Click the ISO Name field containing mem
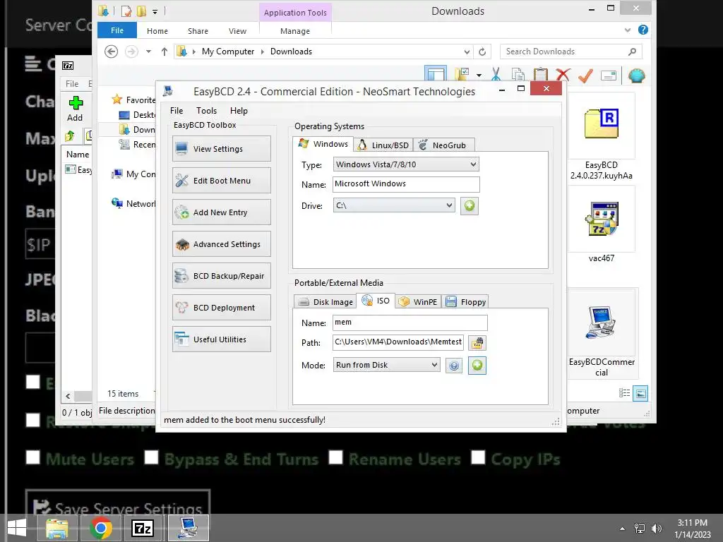 (410, 323)
